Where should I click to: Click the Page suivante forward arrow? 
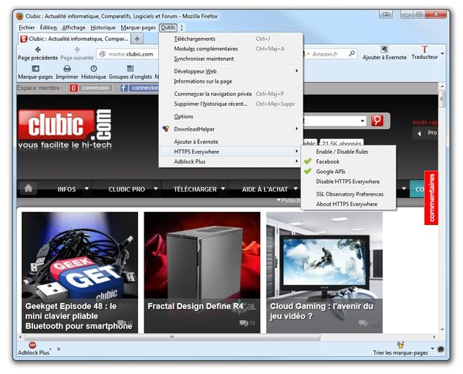(x=77, y=49)
